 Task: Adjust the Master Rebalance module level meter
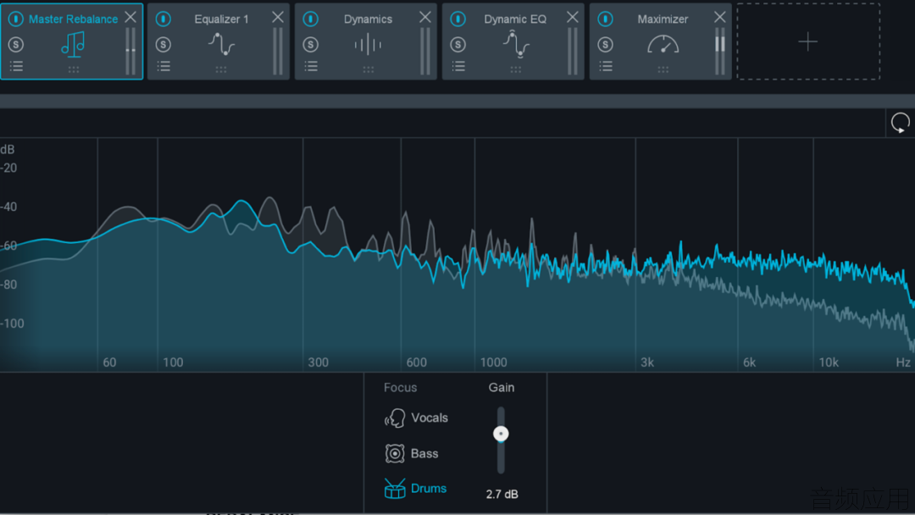click(x=130, y=52)
